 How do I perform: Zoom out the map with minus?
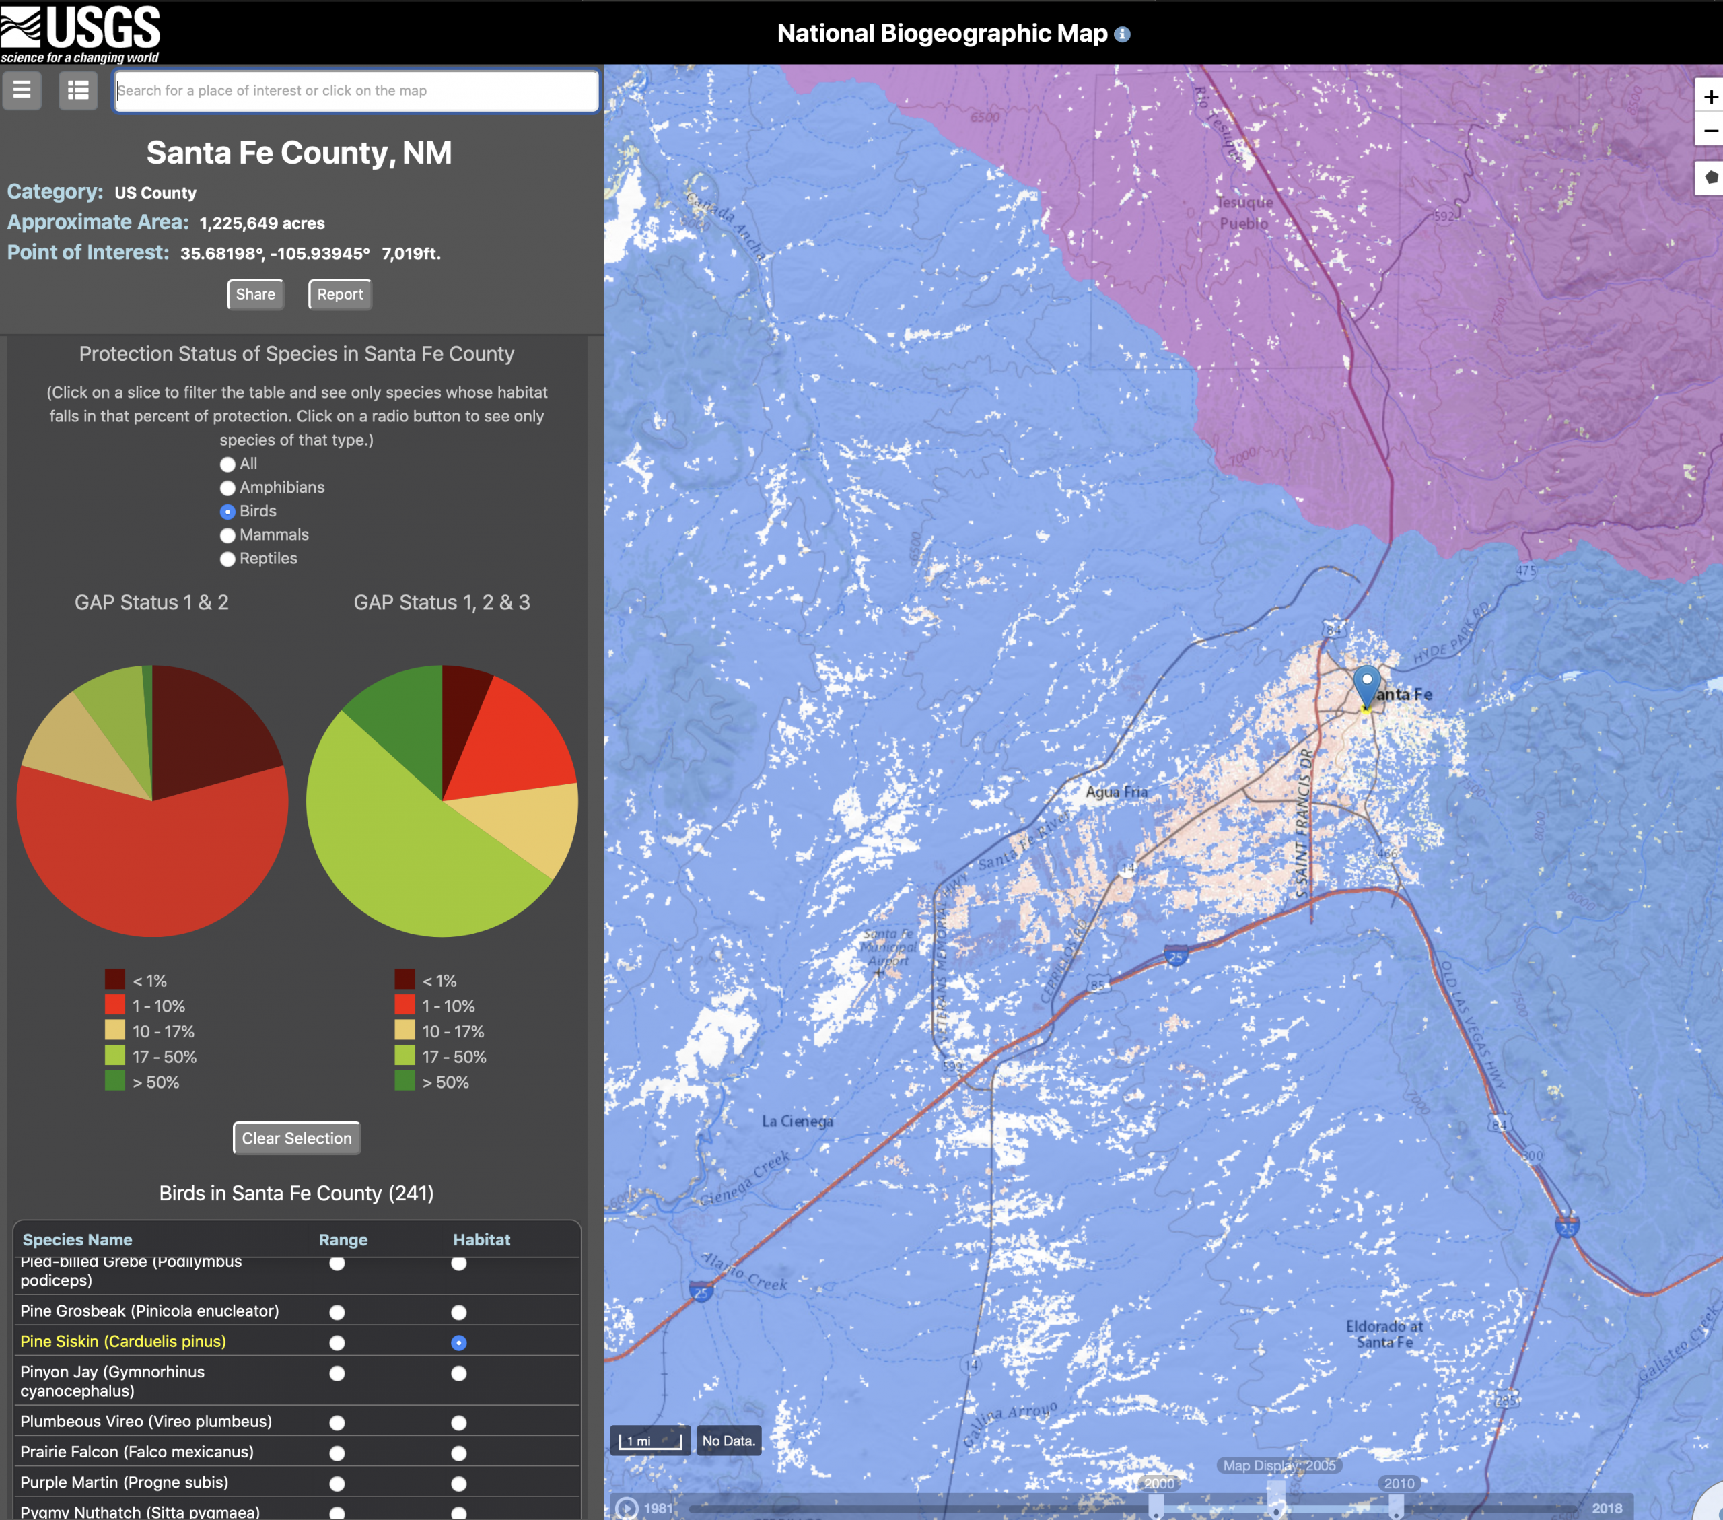coord(1710,131)
